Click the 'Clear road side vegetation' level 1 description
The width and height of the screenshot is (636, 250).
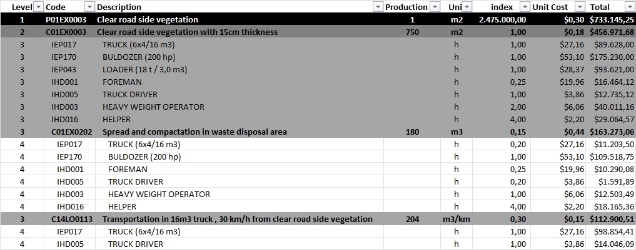[148, 19]
